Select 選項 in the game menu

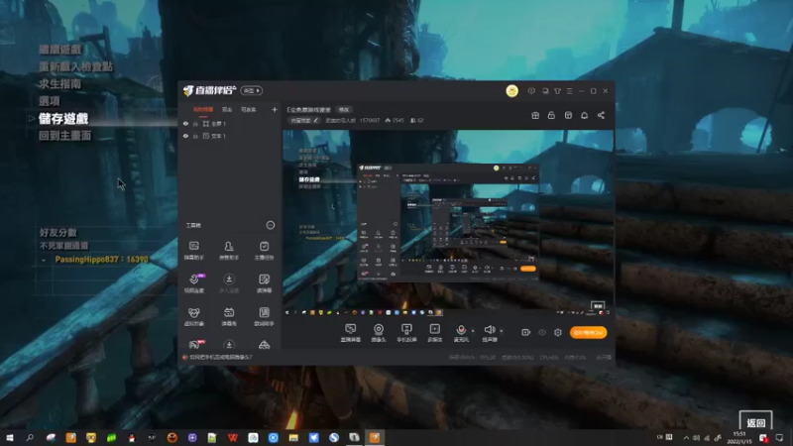coord(50,101)
